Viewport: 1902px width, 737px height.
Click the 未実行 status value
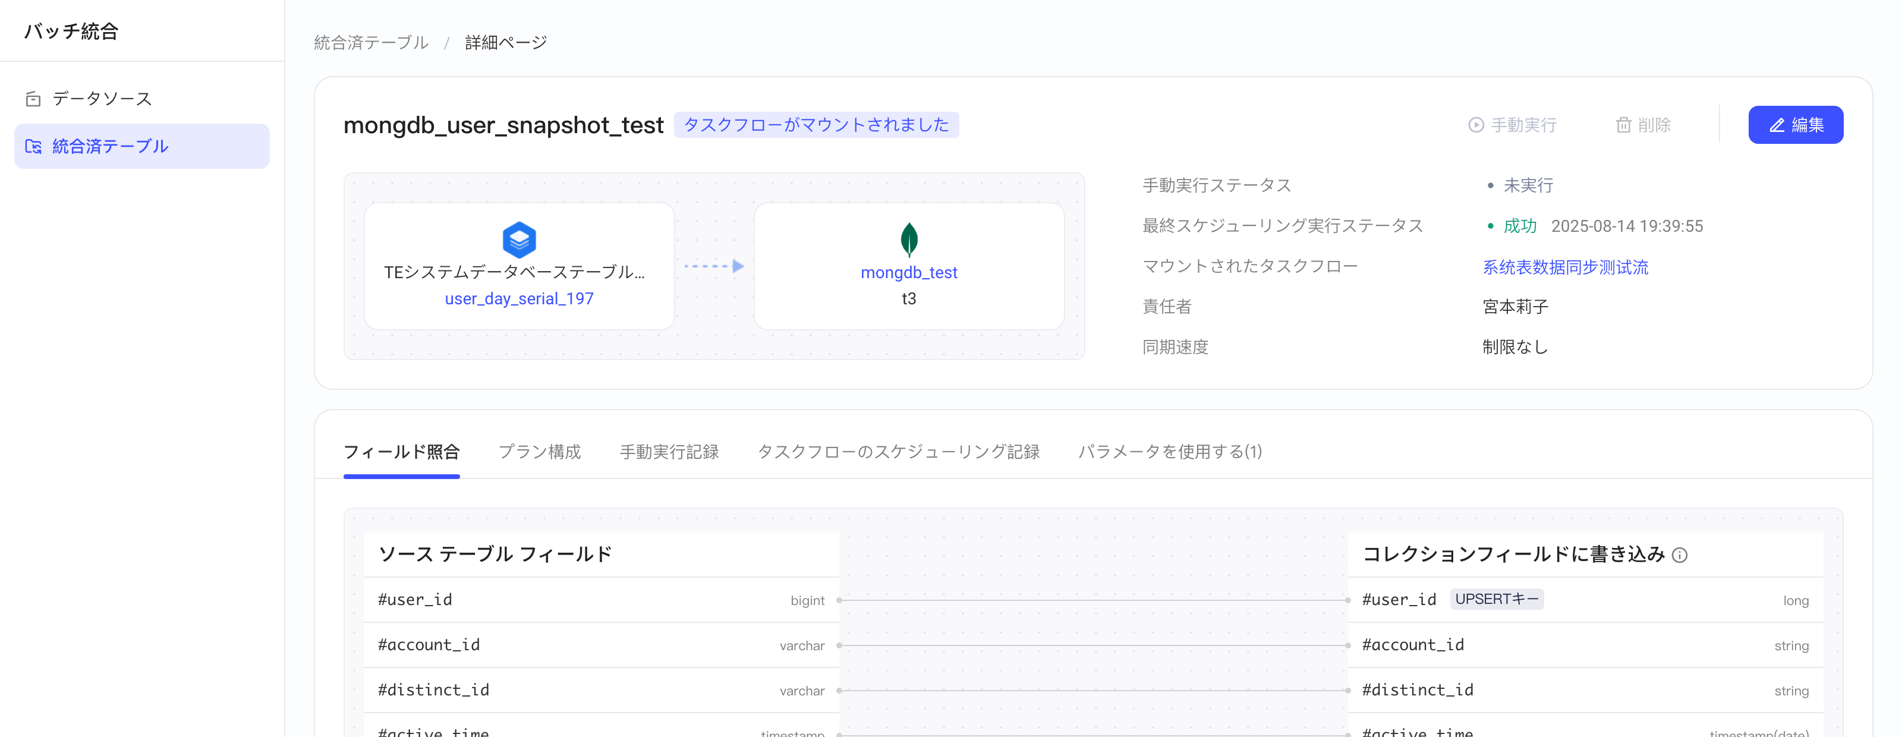tap(1528, 185)
